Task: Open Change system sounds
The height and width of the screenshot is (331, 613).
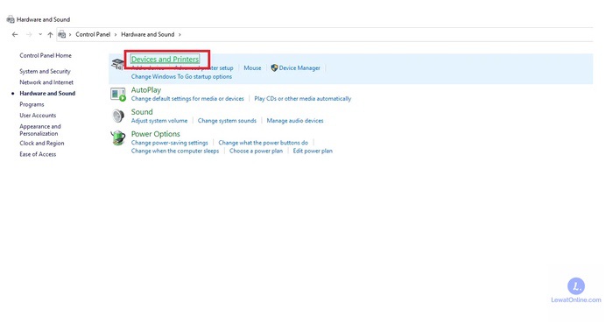Action: (227, 121)
